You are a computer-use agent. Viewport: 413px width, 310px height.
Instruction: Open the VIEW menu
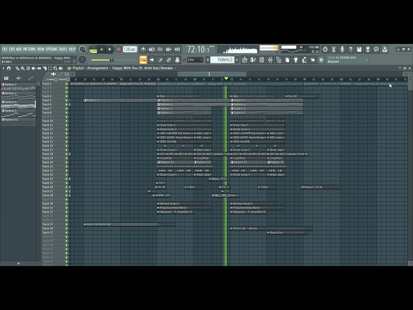[41, 49]
